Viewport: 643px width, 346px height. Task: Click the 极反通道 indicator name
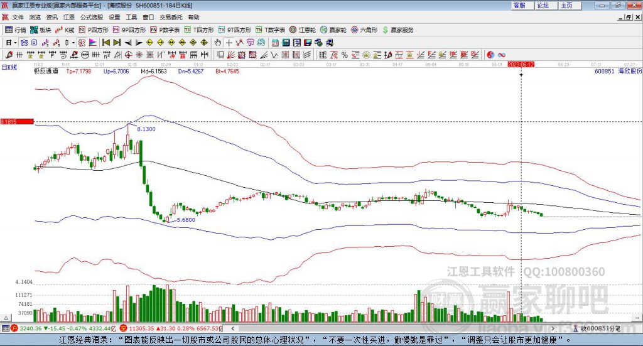point(46,71)
